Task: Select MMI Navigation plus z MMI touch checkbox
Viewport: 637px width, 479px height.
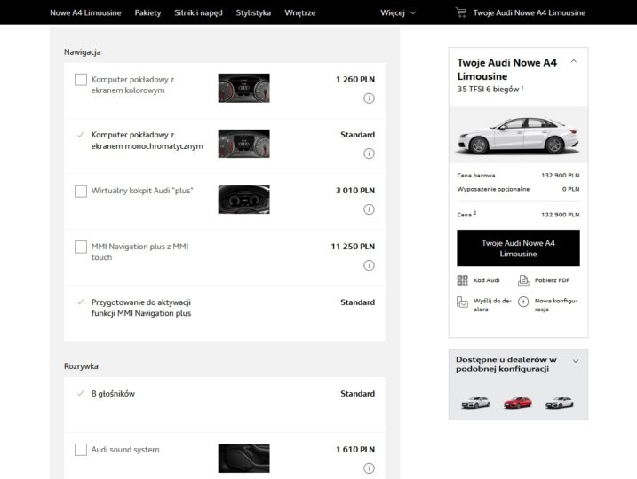Action: [81, 247]
